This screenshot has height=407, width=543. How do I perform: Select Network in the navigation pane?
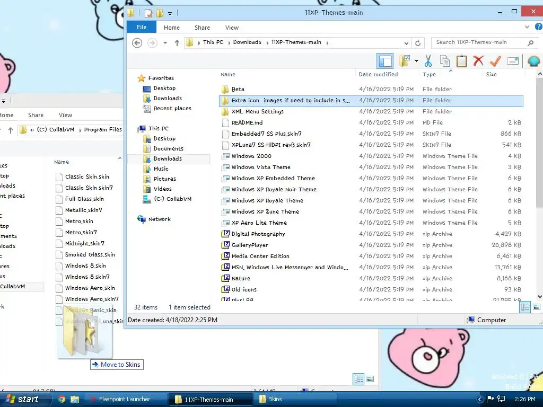(x=159, y=219)
